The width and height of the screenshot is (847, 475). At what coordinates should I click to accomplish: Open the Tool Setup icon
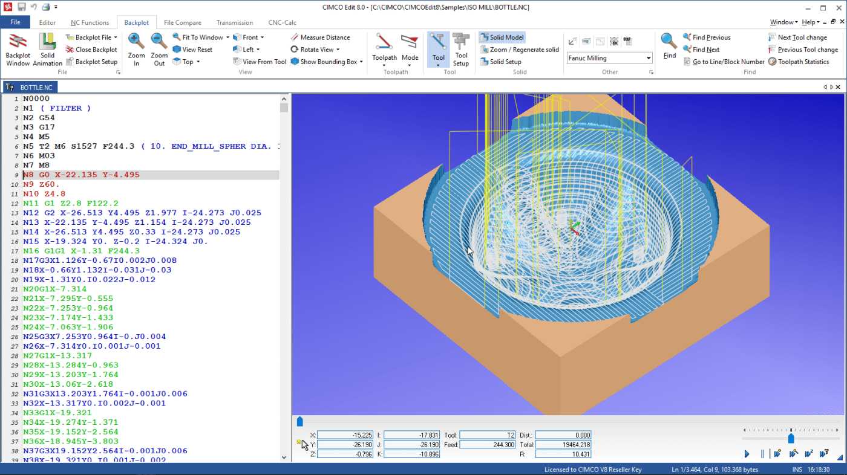click(x=461, y=48)
